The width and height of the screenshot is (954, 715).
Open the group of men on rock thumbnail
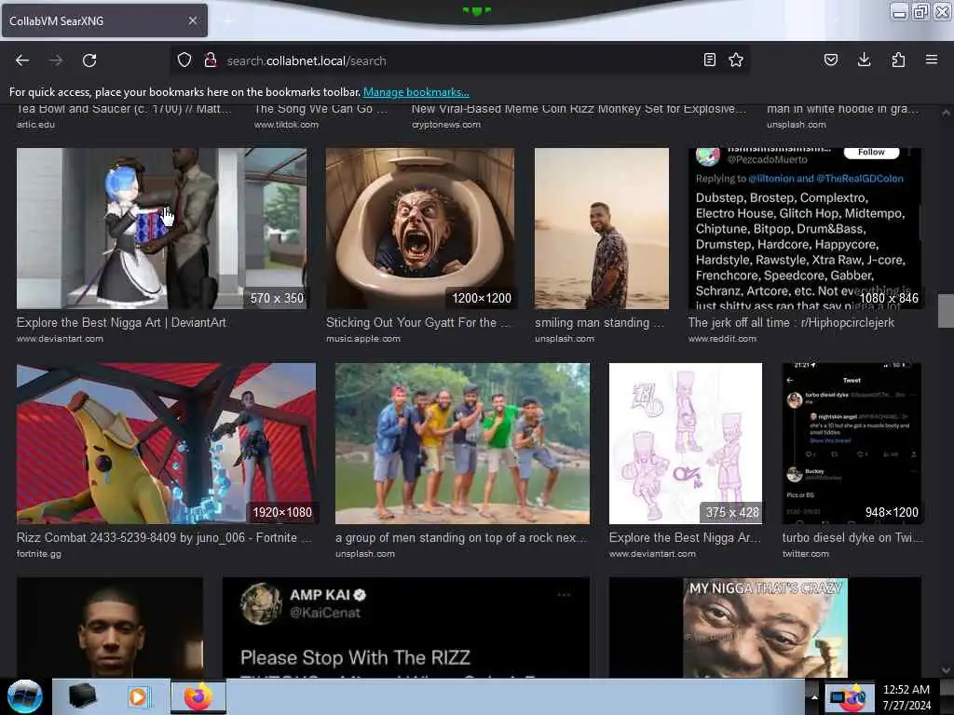pyautogui.click(x=462, y=443)
